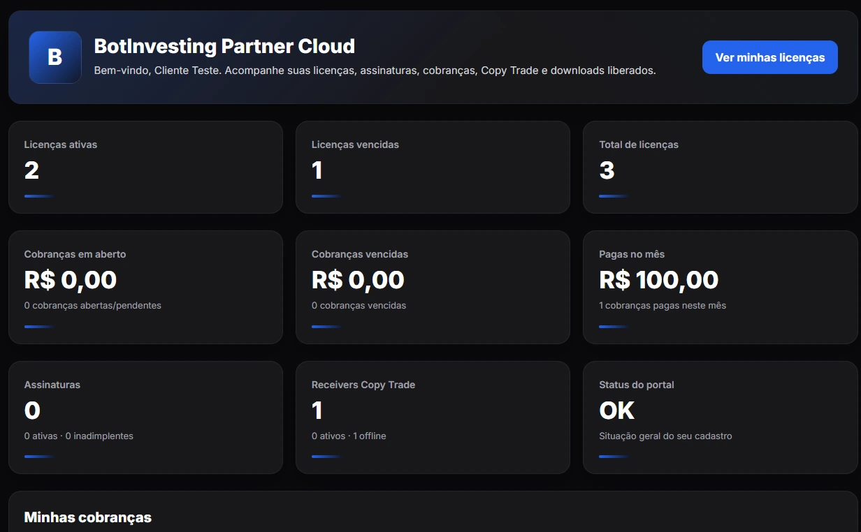Click the Cobranças em aberto label
861x532 pixels.
point(75,254)
